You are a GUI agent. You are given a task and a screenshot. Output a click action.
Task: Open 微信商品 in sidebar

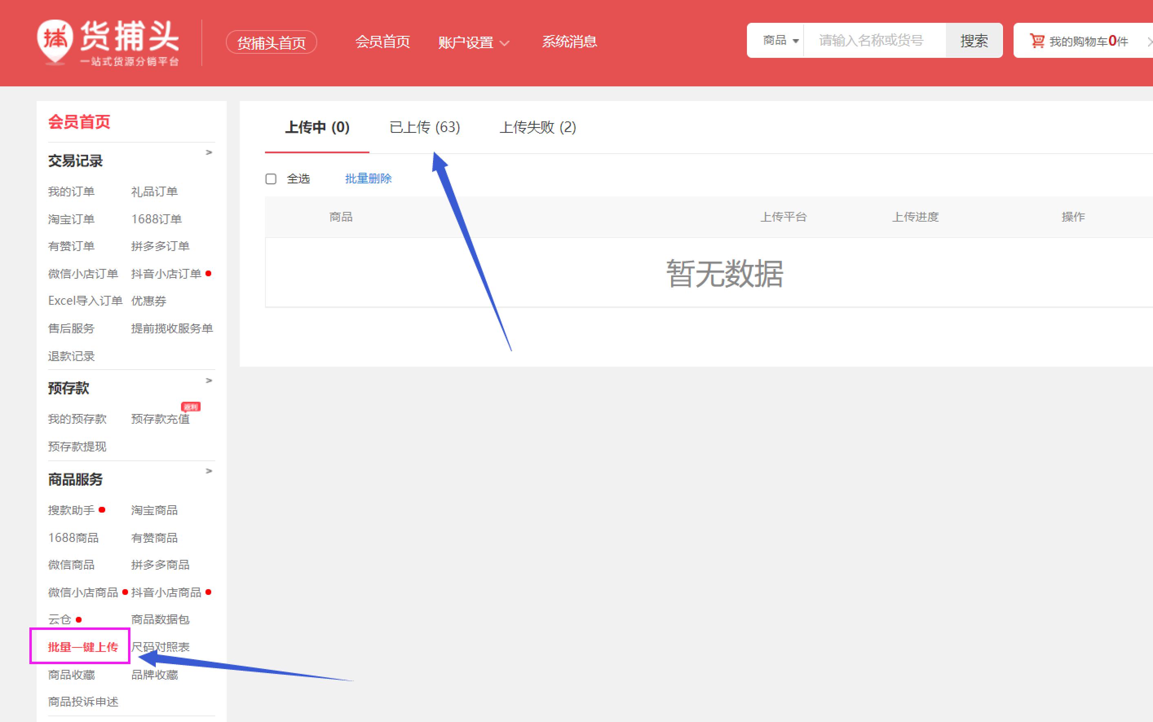pyautogui.click(x=71, y=565)
